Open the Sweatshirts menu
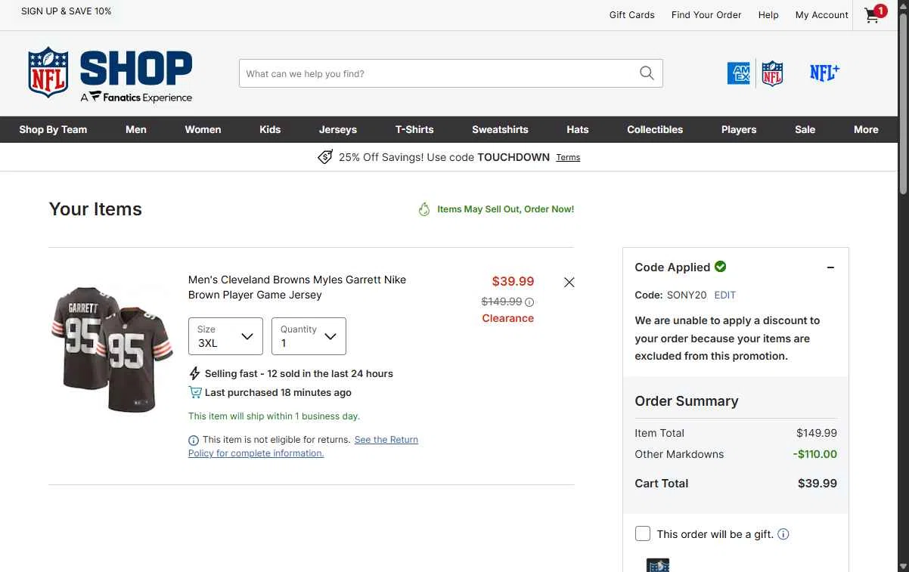 (x=500, y=129)
